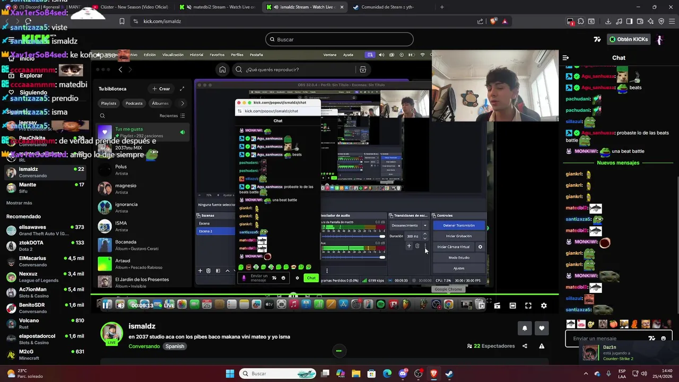Collapse the chat panel with arrow icon
679x382 pixels.
tap(565, 58)
